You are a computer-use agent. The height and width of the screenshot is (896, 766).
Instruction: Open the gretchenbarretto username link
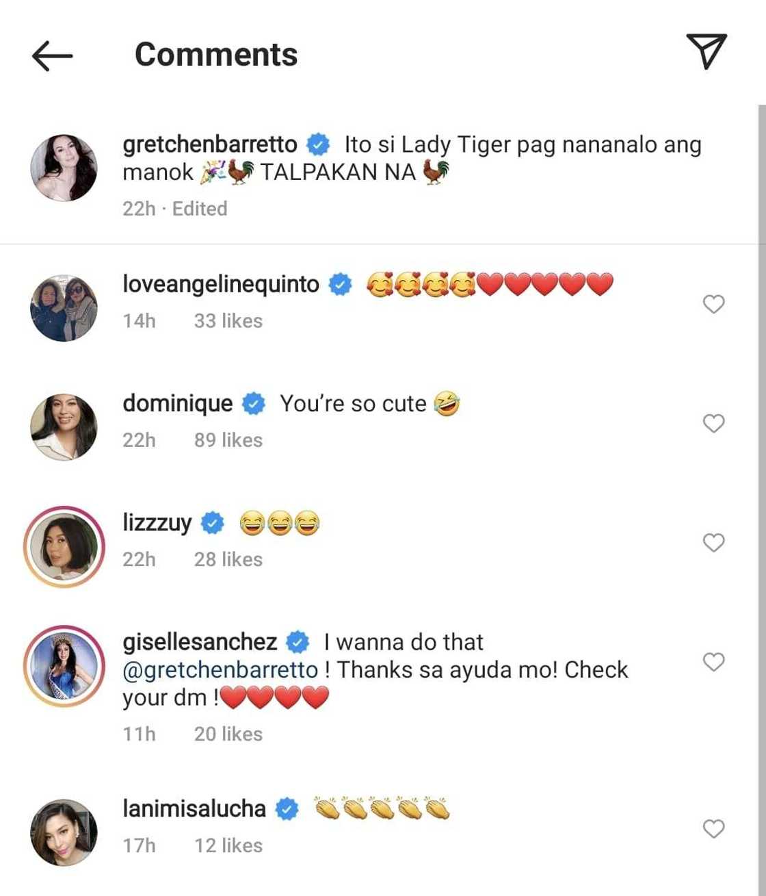209,144
